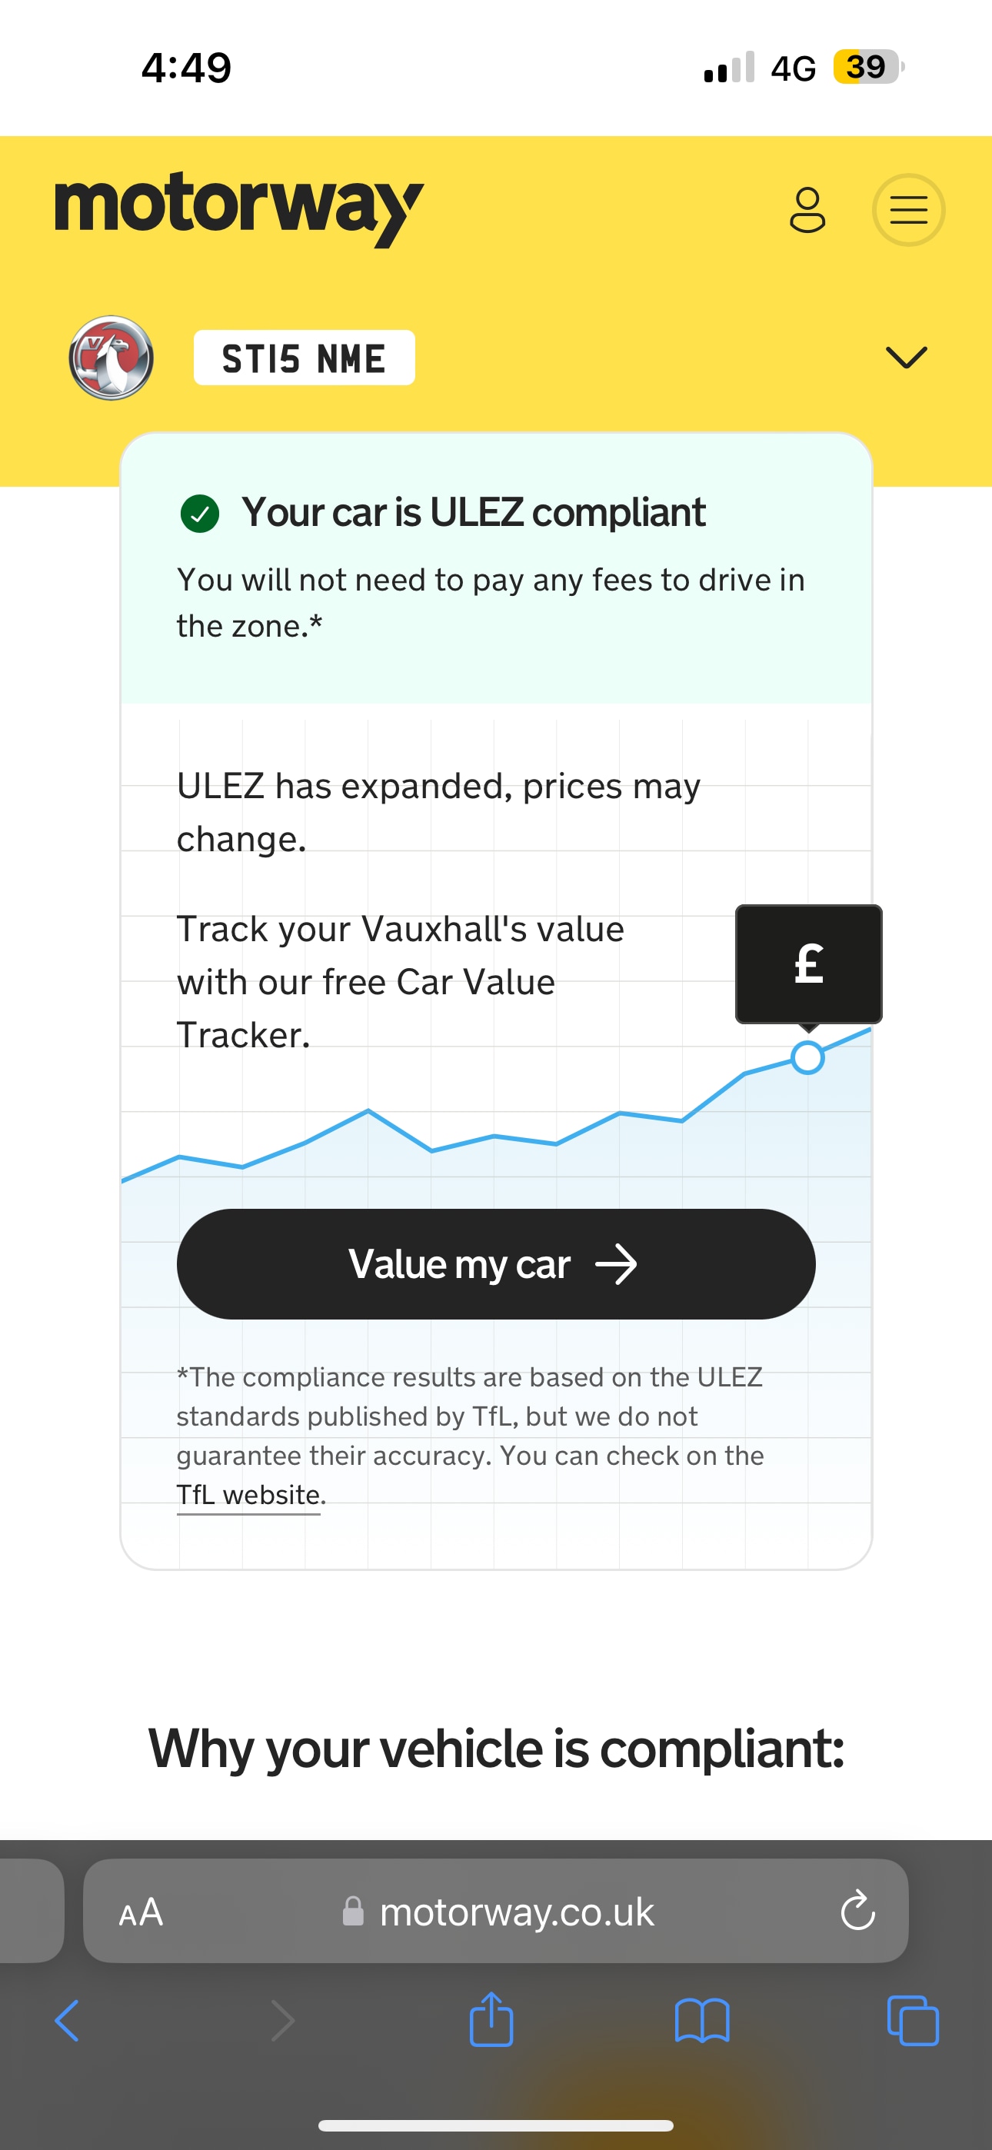Viewport: 992px width, 2150px height.
Task: Tap the motorway.co.uk address bar
Action: click(x=516, y=1912)
